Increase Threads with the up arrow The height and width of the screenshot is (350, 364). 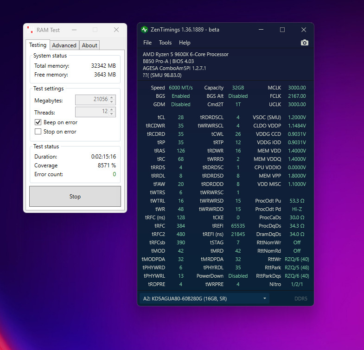[112, 109]
